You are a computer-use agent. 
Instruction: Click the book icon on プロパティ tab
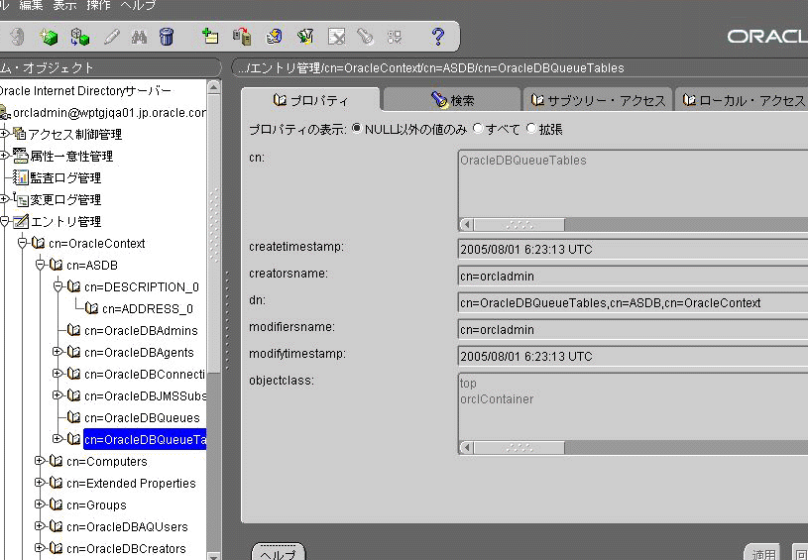(x=280, y=99)
